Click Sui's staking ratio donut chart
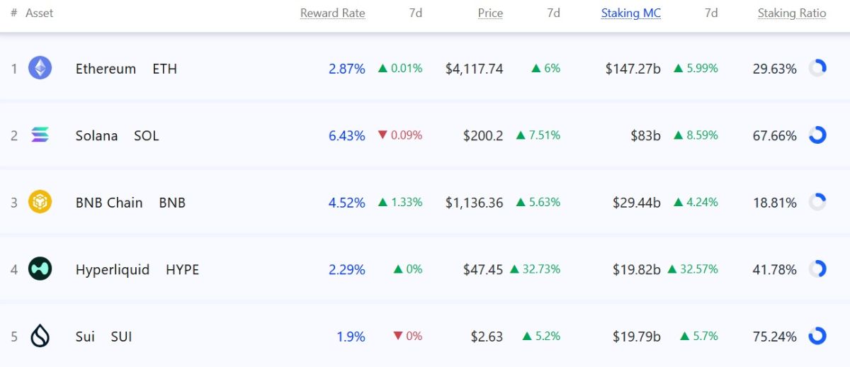Viewport: 850px width, 367px height. click(x=817, y=336)
